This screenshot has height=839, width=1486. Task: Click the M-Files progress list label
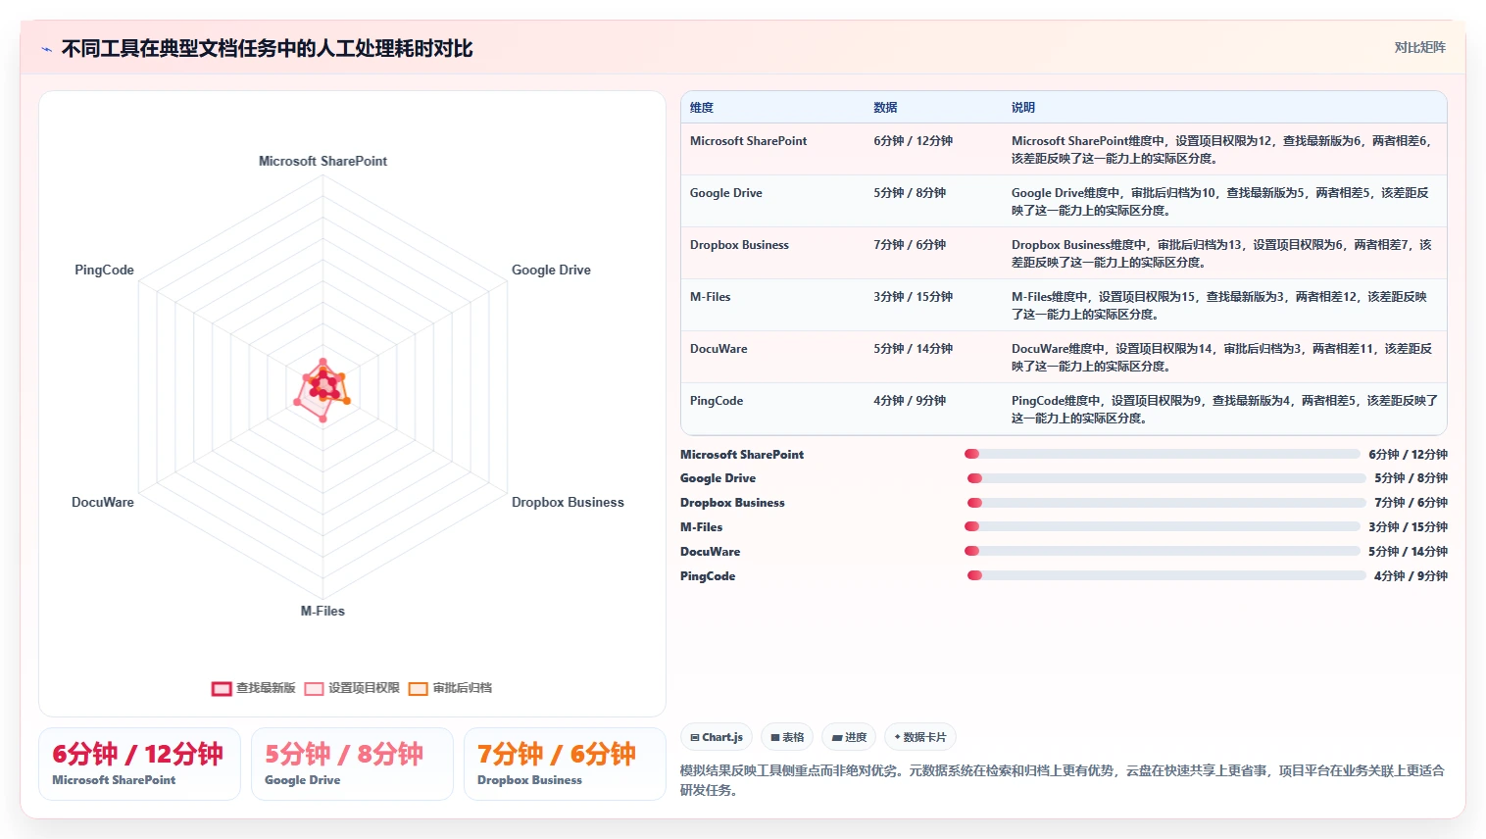tap(701, 527)
